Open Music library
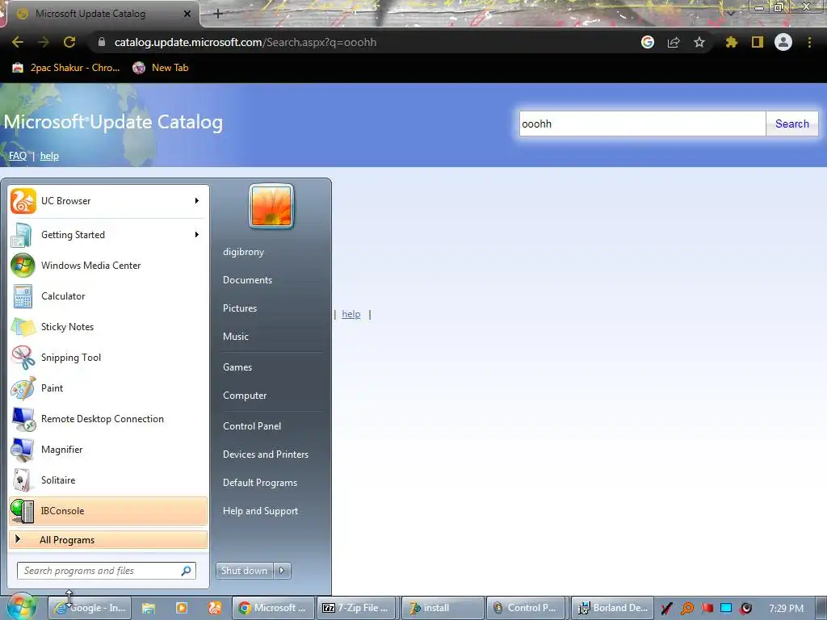Screen dimensions: 827x620 point(235,337)
